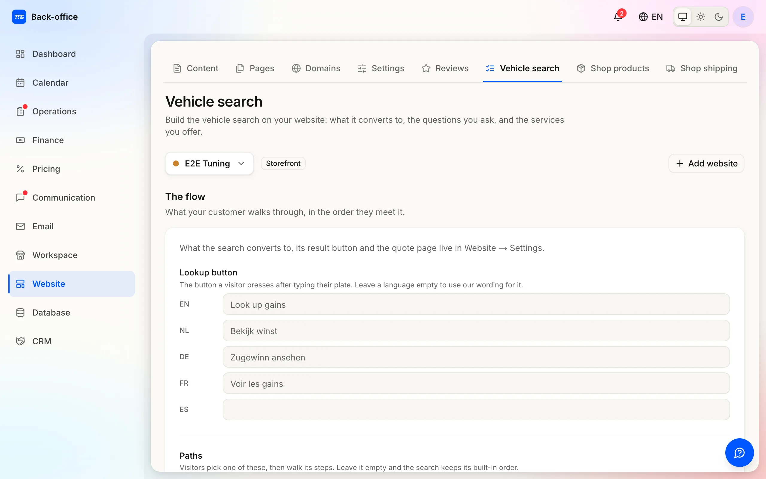Focus the NL lookup button field
This screenshot has width=766, height=479.
pos(476,331)
